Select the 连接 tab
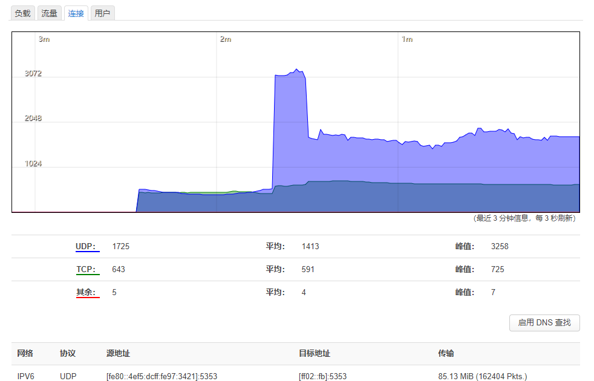 [x=76, y=13]
